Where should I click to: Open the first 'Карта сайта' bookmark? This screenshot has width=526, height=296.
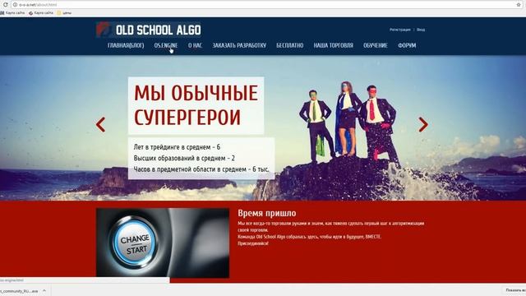coord(13,13)
